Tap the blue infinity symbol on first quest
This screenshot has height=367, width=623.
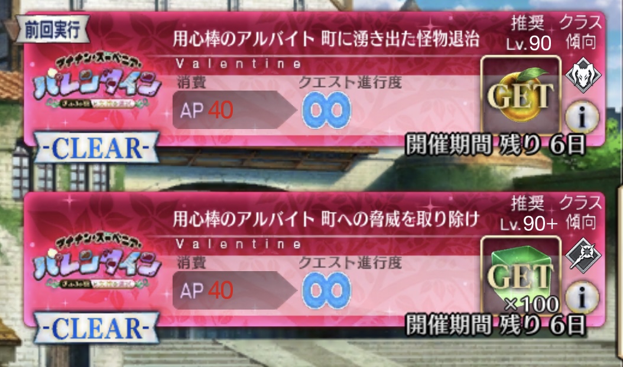[x=326, y=110]
